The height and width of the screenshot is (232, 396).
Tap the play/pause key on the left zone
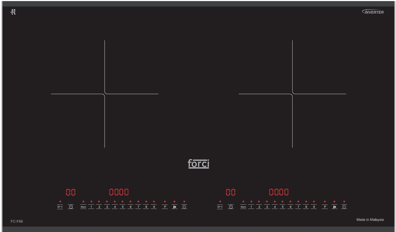point(174,207)
